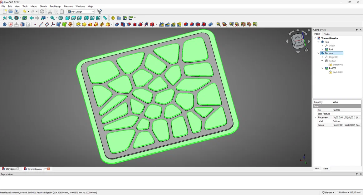Viewport: 363px width, 195px height.
Task: Close the Voronoi Coaster document tab
Action: 49,169
